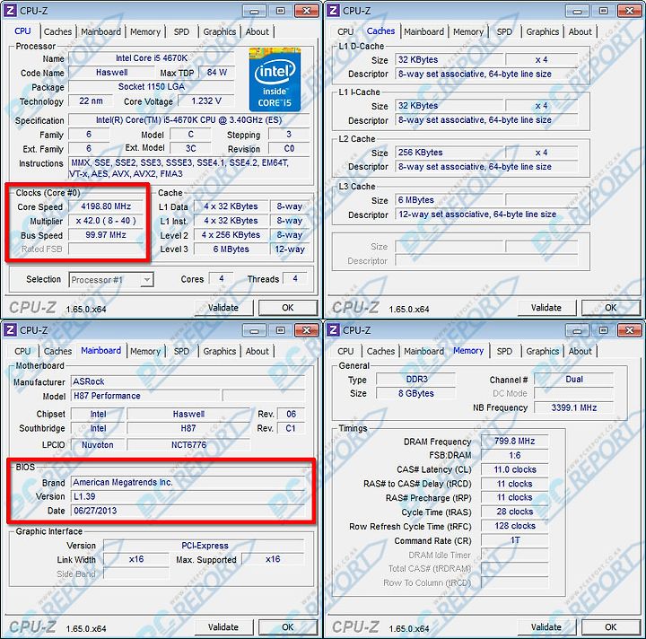Open Graphics tab in the Mainboard window
646x639 pixels.
point(220,351)
